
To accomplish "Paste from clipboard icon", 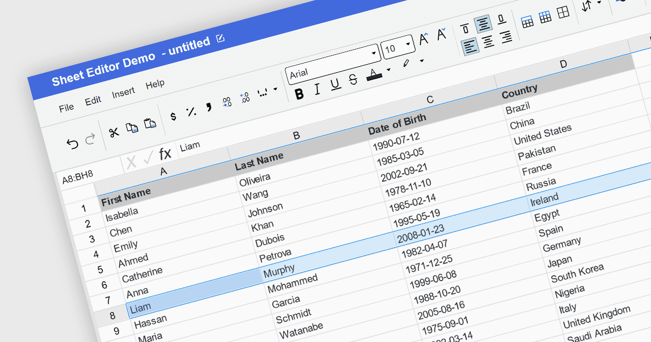I will [x=150, y=123].
